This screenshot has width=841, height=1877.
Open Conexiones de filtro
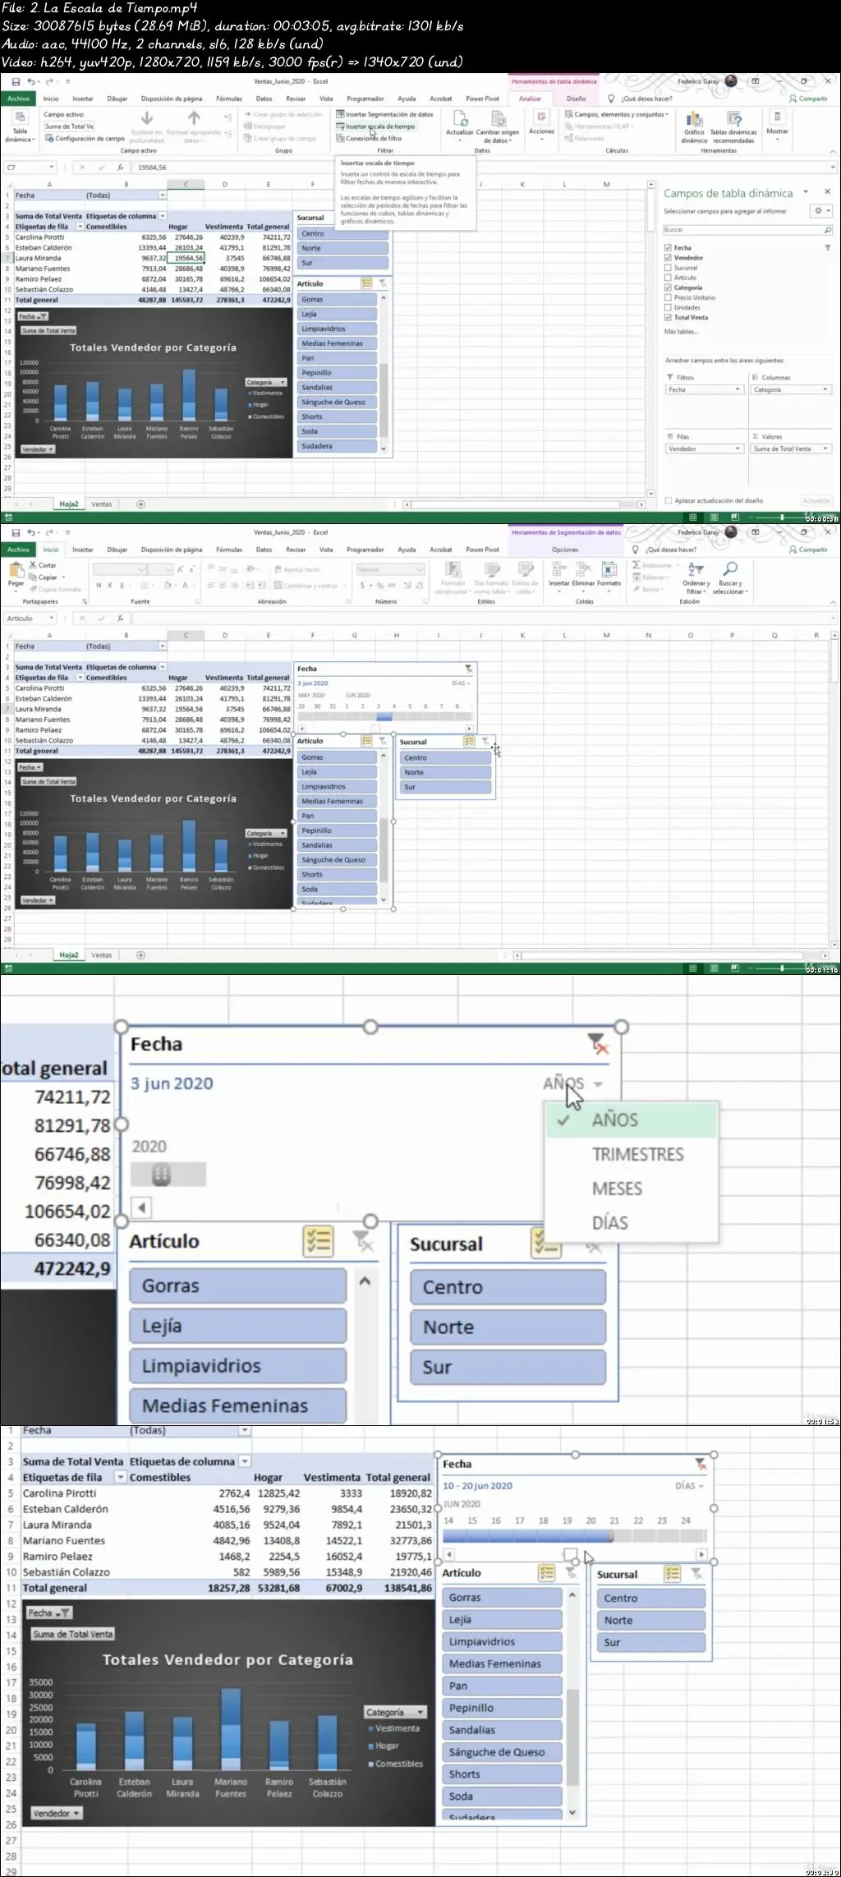[369, 138]
